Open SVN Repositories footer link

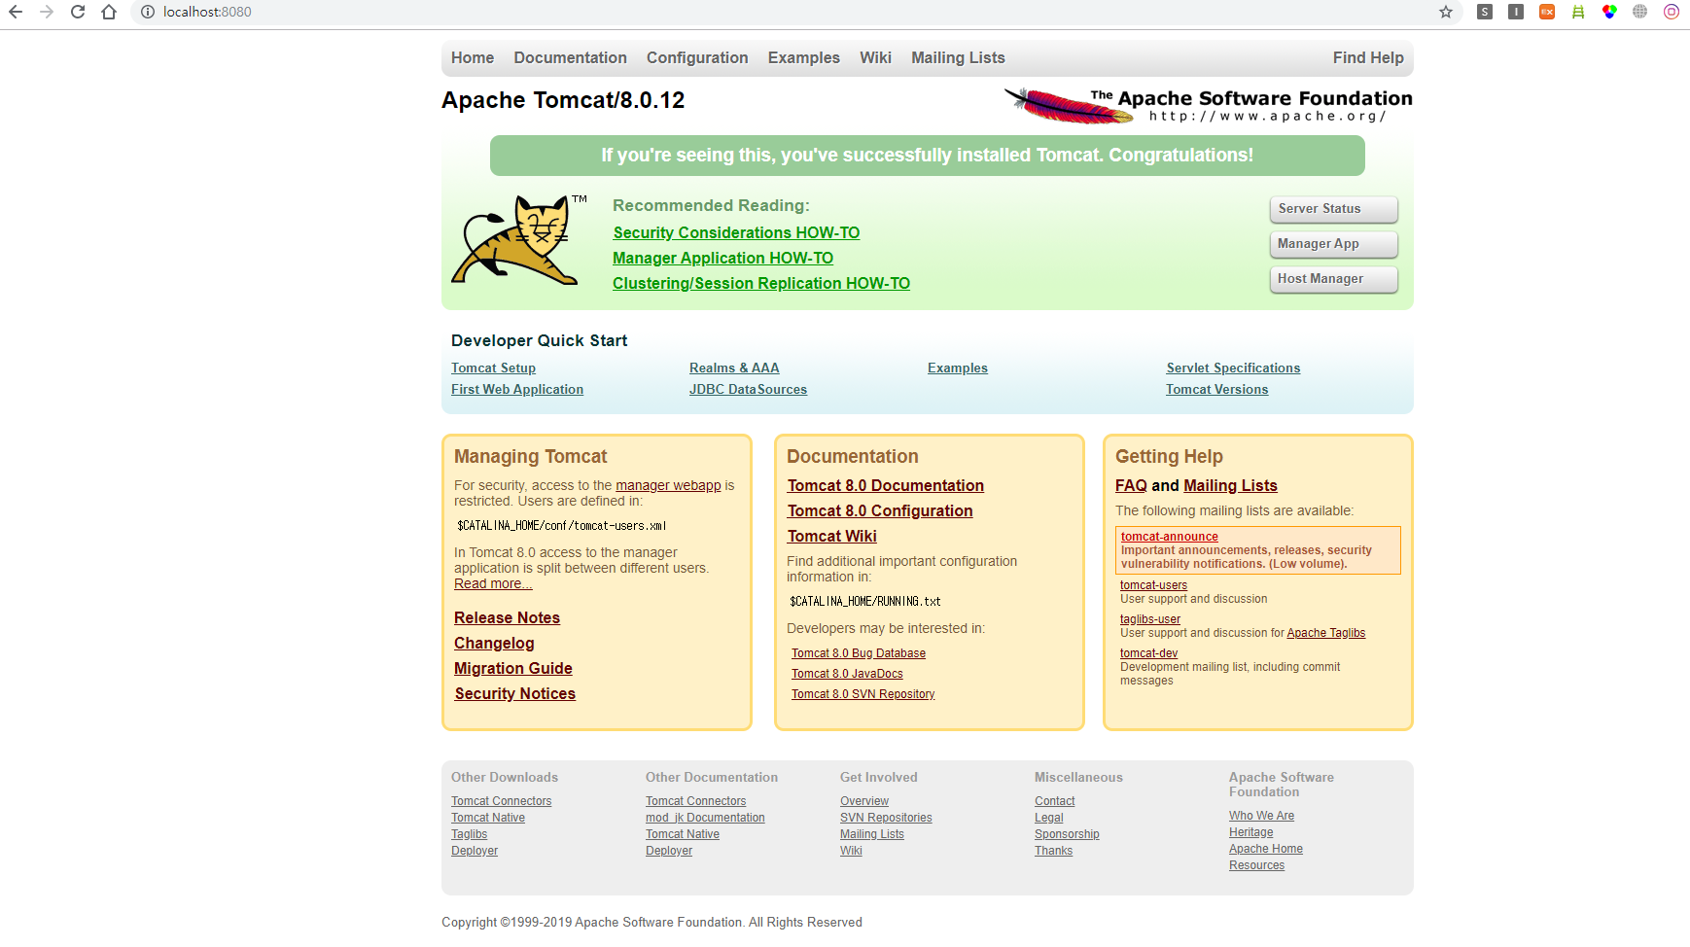[886, 818]
